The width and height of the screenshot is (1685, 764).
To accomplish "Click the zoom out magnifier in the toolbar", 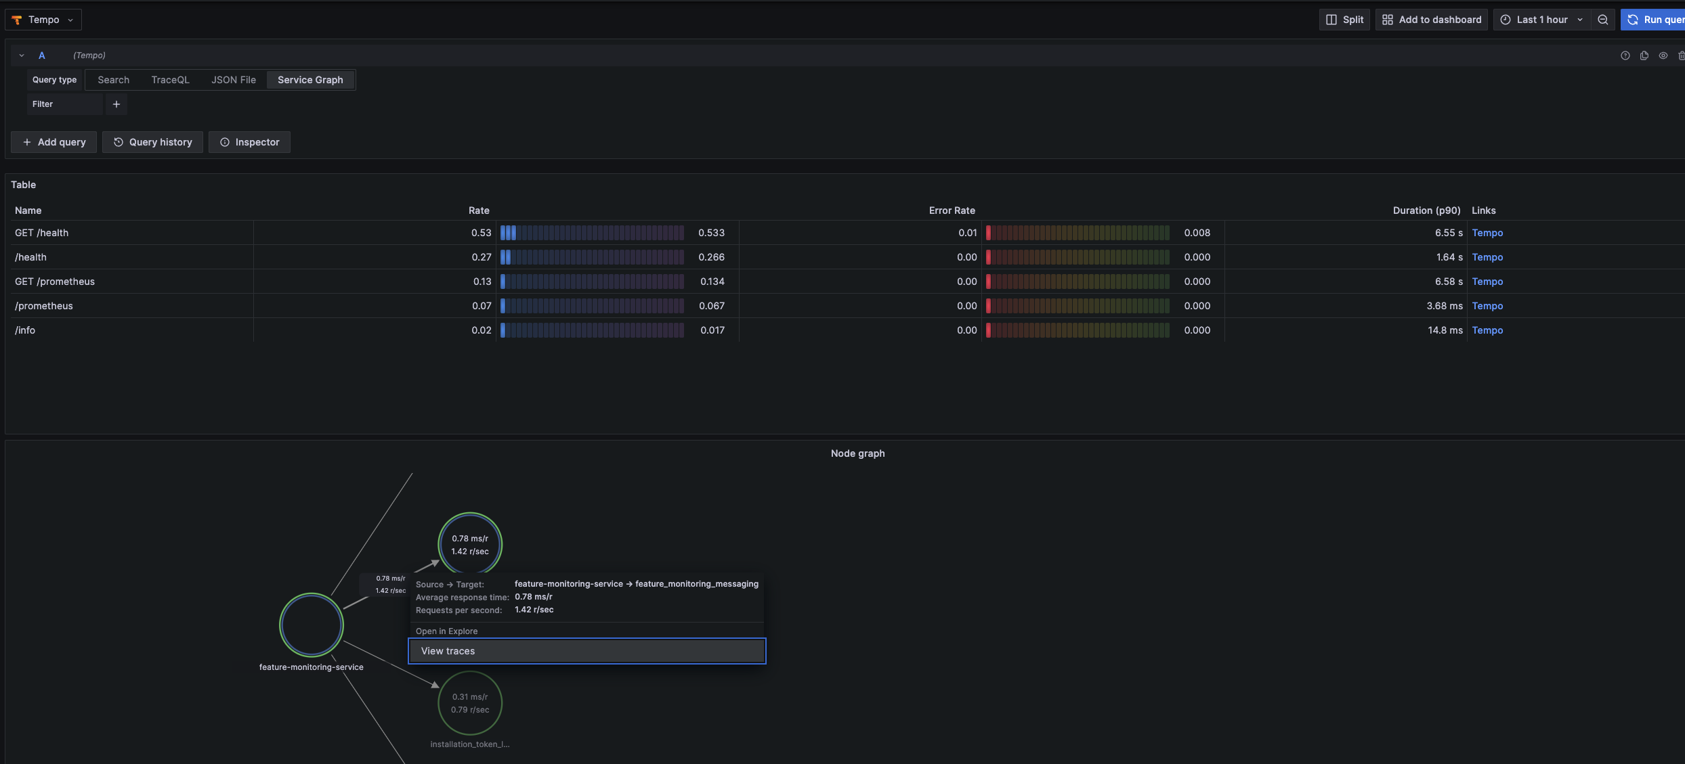I will (x=1603, y=19).
